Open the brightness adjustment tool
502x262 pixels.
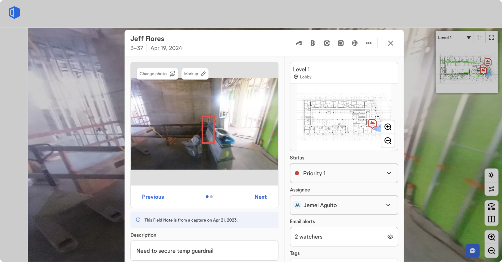coord(491,175)
